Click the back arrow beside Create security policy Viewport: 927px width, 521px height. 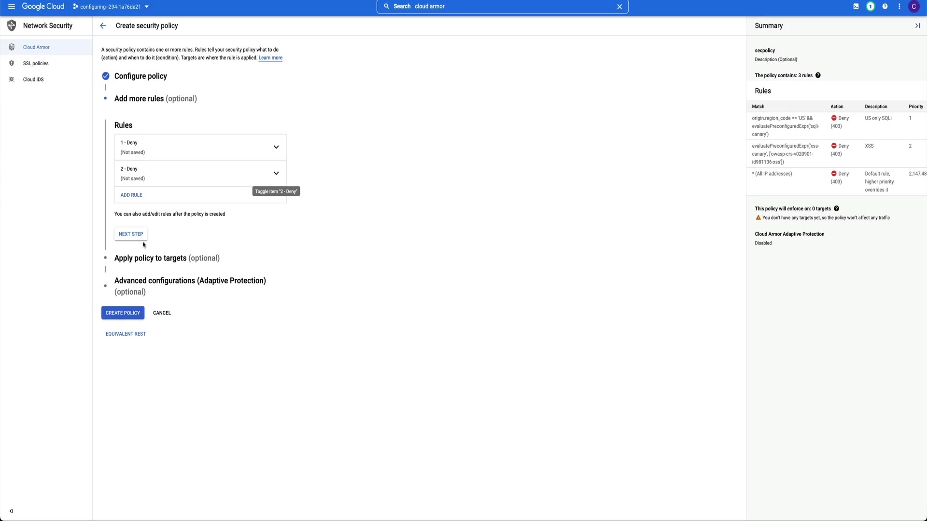(x=103, y=26)
